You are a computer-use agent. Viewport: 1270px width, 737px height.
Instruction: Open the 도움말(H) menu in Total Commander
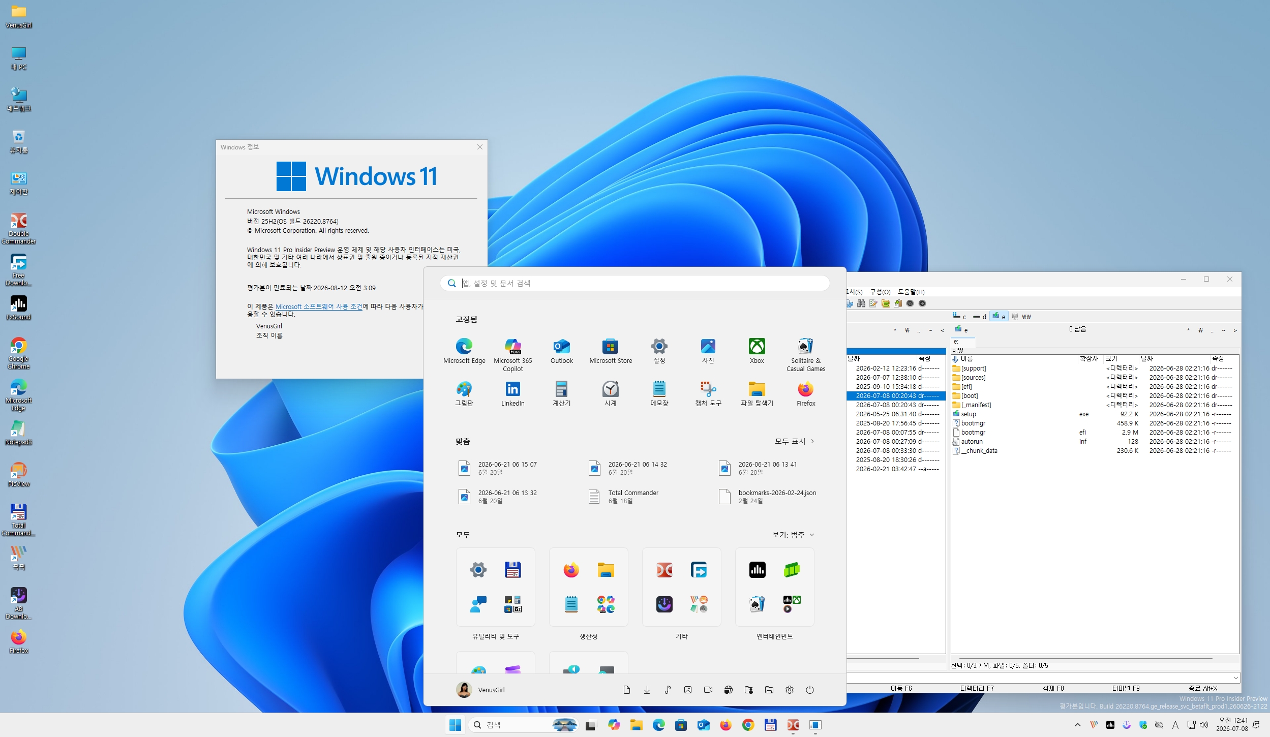pos(911,292)
